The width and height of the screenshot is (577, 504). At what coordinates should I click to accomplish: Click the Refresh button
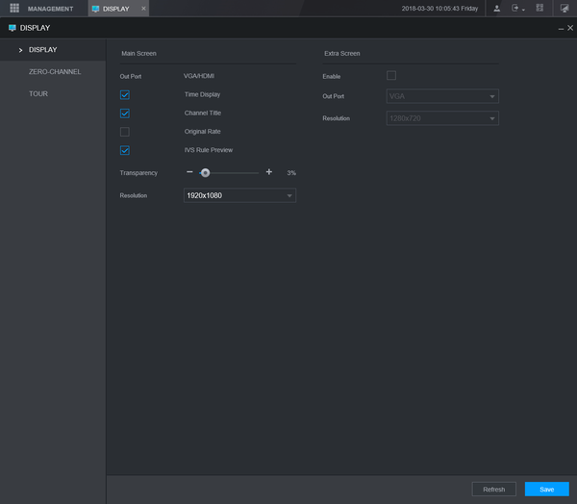point(493,489)
